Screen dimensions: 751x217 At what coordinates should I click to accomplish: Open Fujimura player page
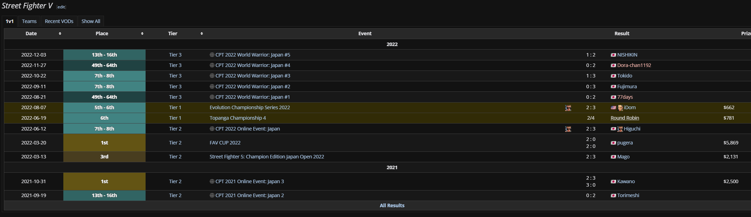(x=627, y=87)
